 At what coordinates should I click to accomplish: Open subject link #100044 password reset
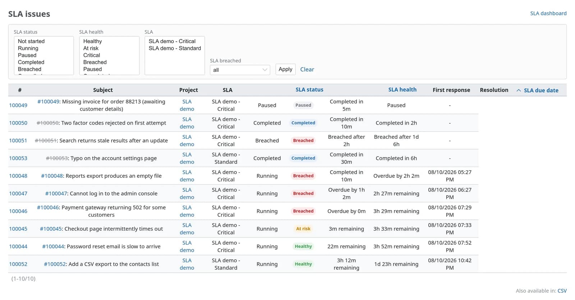tap(53, 246)
